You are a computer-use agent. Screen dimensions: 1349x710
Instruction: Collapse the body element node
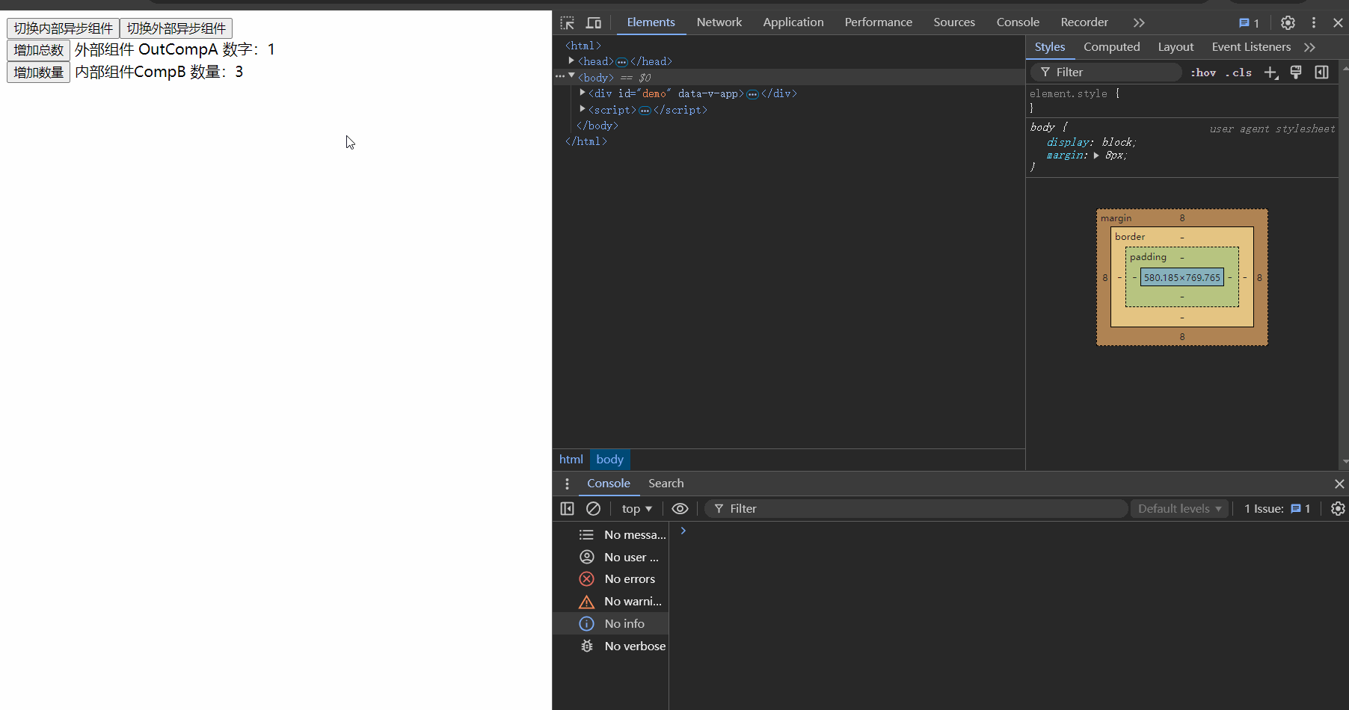click(571, 76)
